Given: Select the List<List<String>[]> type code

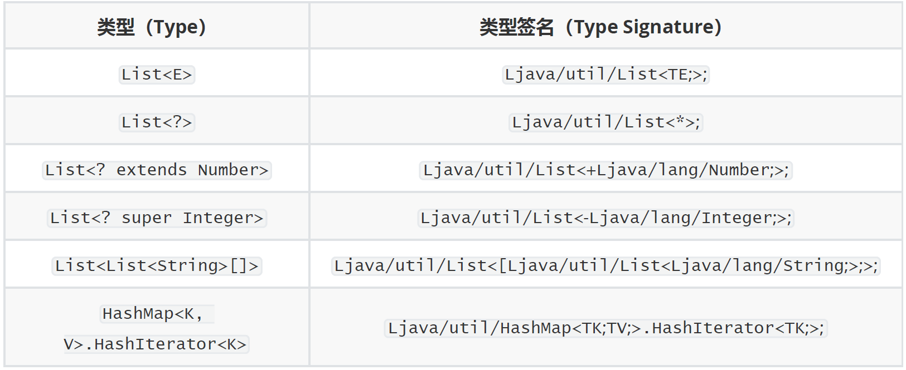Looking at the screenshot, I should [x=157, y=266].
